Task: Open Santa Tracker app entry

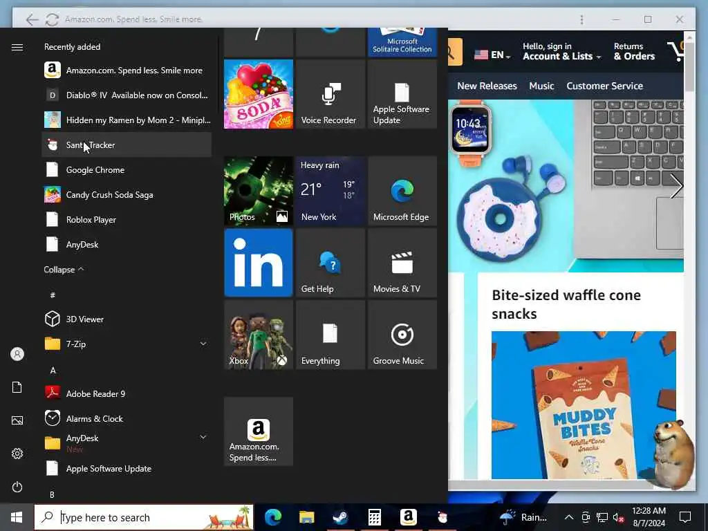Action: coord(127,145)
